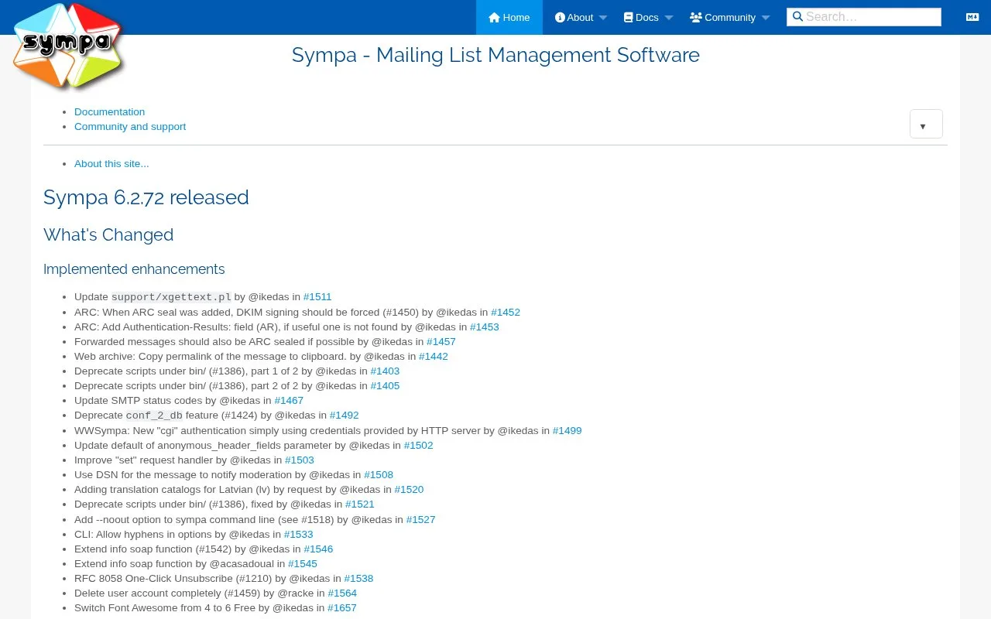Open pull request #1564 link
Viewport: 991px width, 619px height.
coord(342,593)
